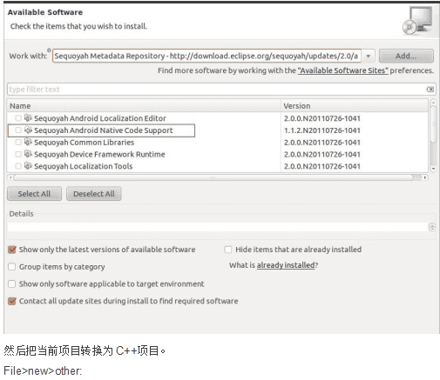Image resolution: width=440 pixels, height=380 pixels.
Task: Select the Sequoyah Android Localization Editor row
Action: (218, 118)
